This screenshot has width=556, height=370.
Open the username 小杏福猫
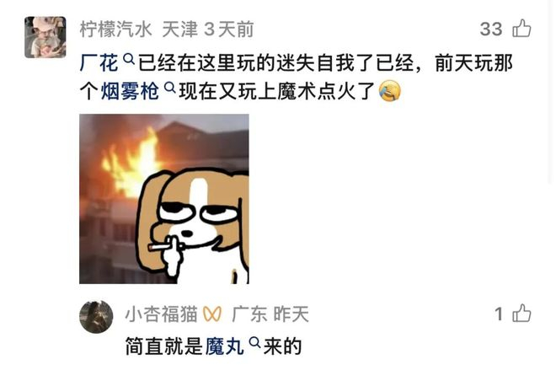pyautogui.click(x=162, y=314)
